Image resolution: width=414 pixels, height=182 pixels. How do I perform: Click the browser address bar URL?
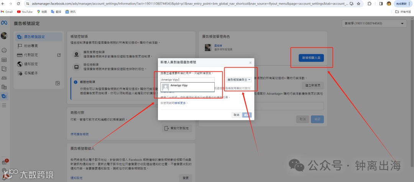click(190, 4)
